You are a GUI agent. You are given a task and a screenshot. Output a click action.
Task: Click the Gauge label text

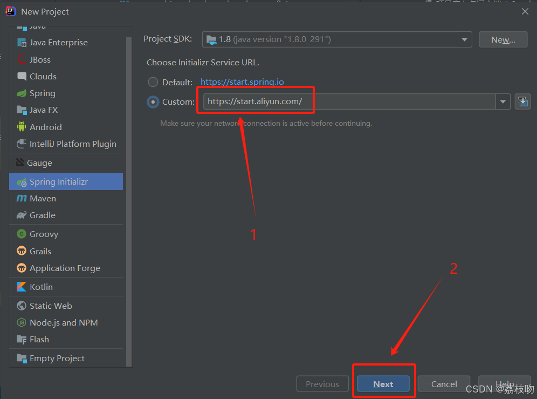[39, 163]
